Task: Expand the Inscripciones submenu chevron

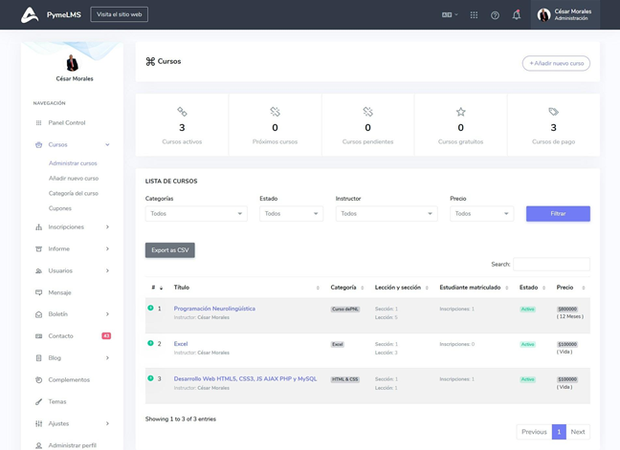Action: pos(107,227)
